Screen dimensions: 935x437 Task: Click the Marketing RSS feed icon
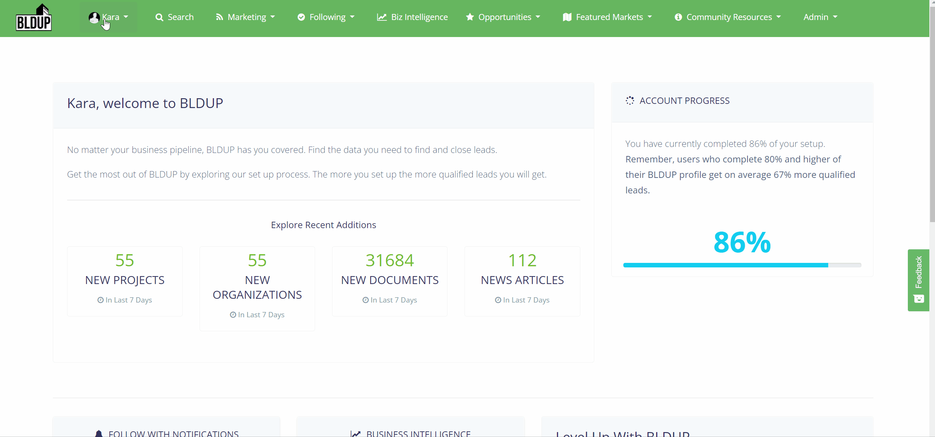[x=219, y=17]
